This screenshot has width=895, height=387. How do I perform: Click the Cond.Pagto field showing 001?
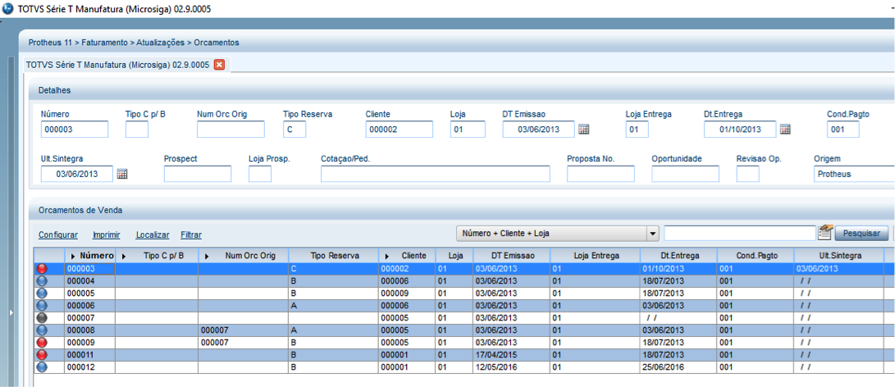(842, 130)
